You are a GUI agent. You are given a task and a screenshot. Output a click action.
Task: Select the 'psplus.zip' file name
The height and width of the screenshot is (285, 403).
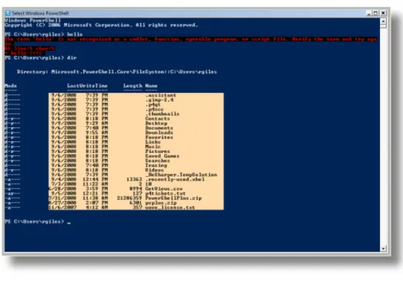(x=161, y=203)
